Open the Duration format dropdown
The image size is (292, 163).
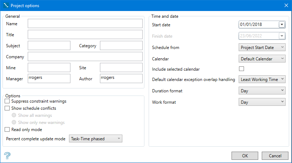(262, 91)
